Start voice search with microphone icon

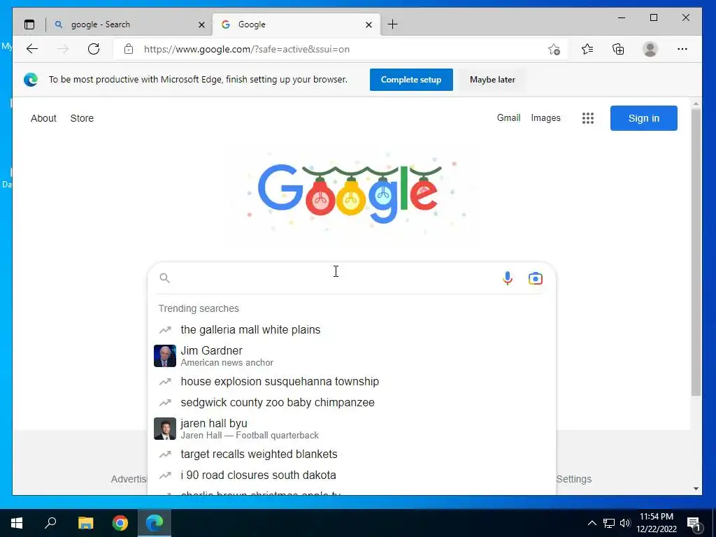[508, 278]
